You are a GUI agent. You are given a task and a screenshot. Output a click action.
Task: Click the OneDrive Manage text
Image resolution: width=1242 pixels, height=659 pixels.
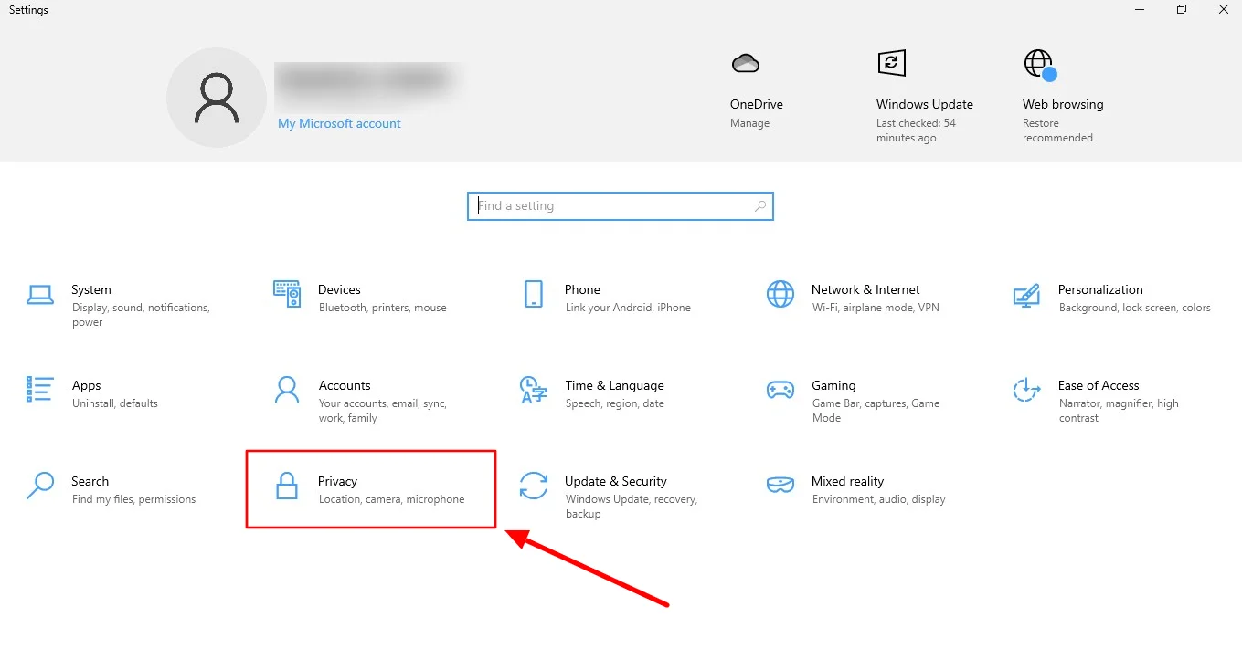pyautogui.click(x=749, y=123)
